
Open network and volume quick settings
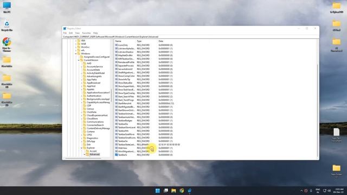click(x=326, y=191)
